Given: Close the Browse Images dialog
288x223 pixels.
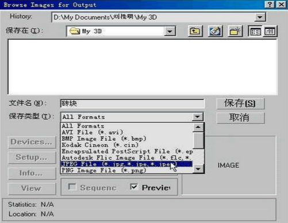Looking at the screenshot, I should (281, 4).
